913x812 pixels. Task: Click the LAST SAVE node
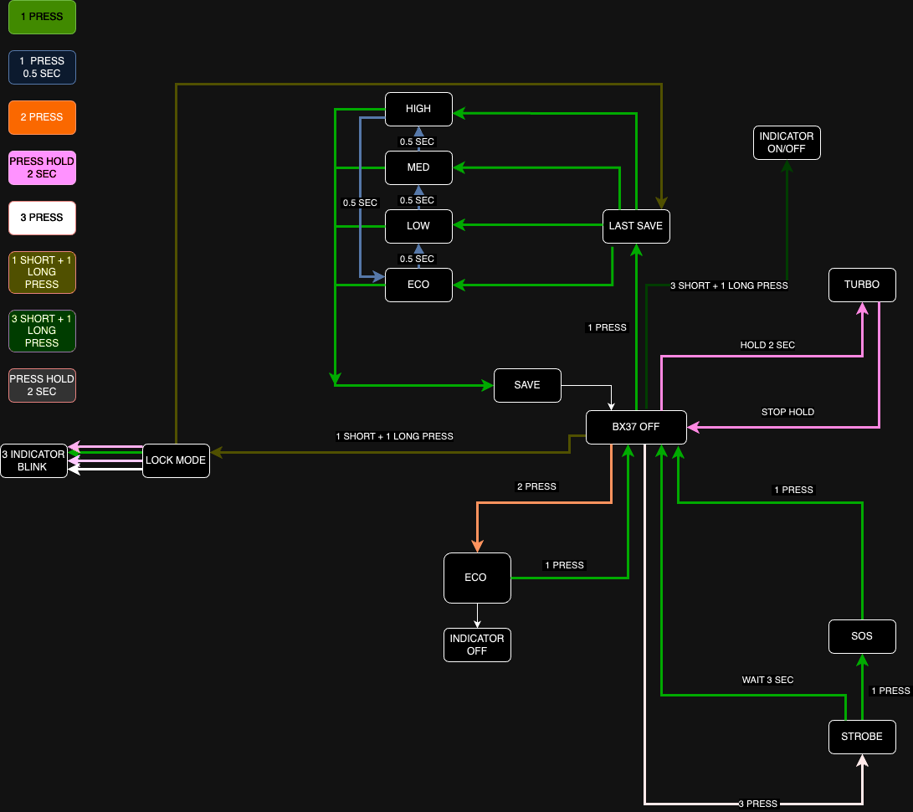point(636,226)
